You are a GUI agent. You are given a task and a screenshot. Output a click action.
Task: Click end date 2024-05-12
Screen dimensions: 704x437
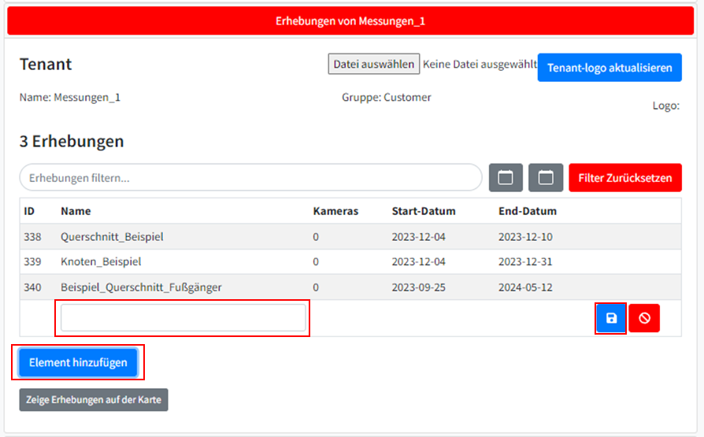tap(525, 287)
